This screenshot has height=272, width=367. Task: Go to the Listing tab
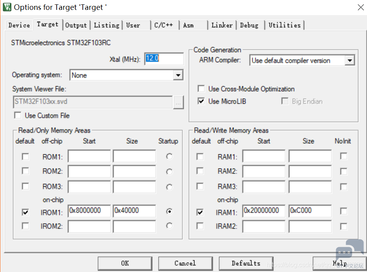(106, 25)
